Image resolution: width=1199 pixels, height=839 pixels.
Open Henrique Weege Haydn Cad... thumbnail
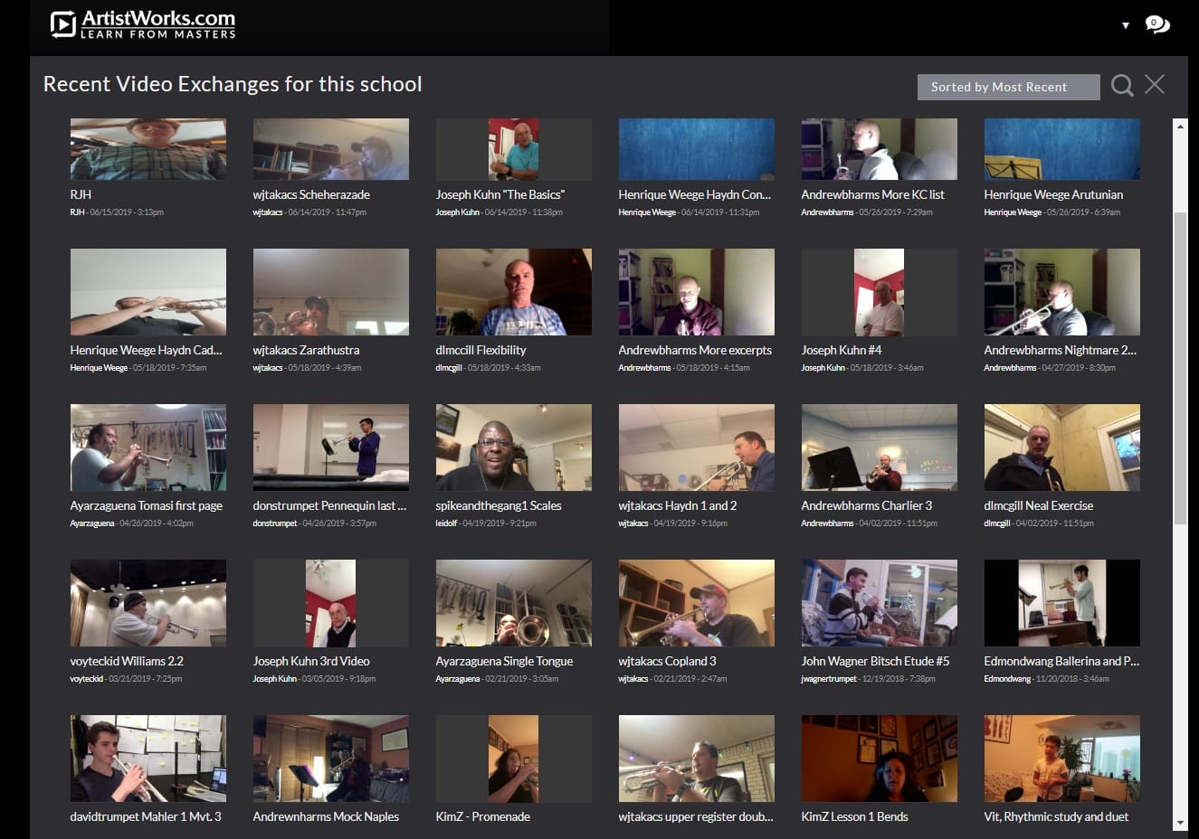148,292
